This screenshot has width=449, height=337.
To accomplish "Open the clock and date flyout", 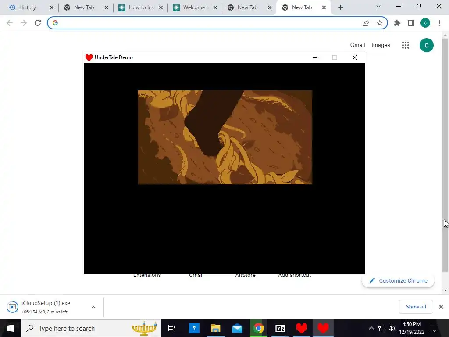I will [412, 328].
